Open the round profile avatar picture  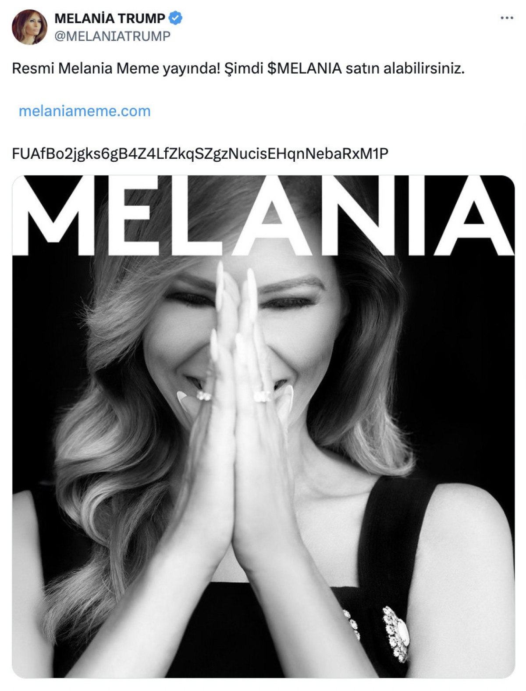(29, 27)
